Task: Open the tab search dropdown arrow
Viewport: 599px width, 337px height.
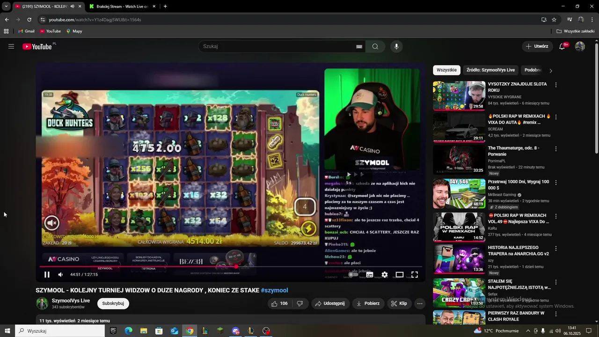Action: point(6,7)
